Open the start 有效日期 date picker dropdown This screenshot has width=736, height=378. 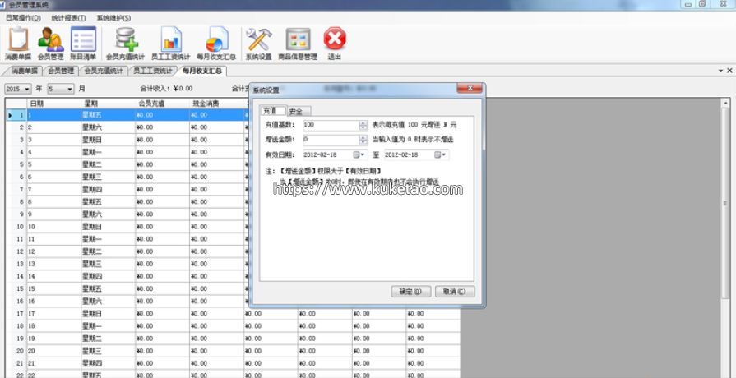360,154
